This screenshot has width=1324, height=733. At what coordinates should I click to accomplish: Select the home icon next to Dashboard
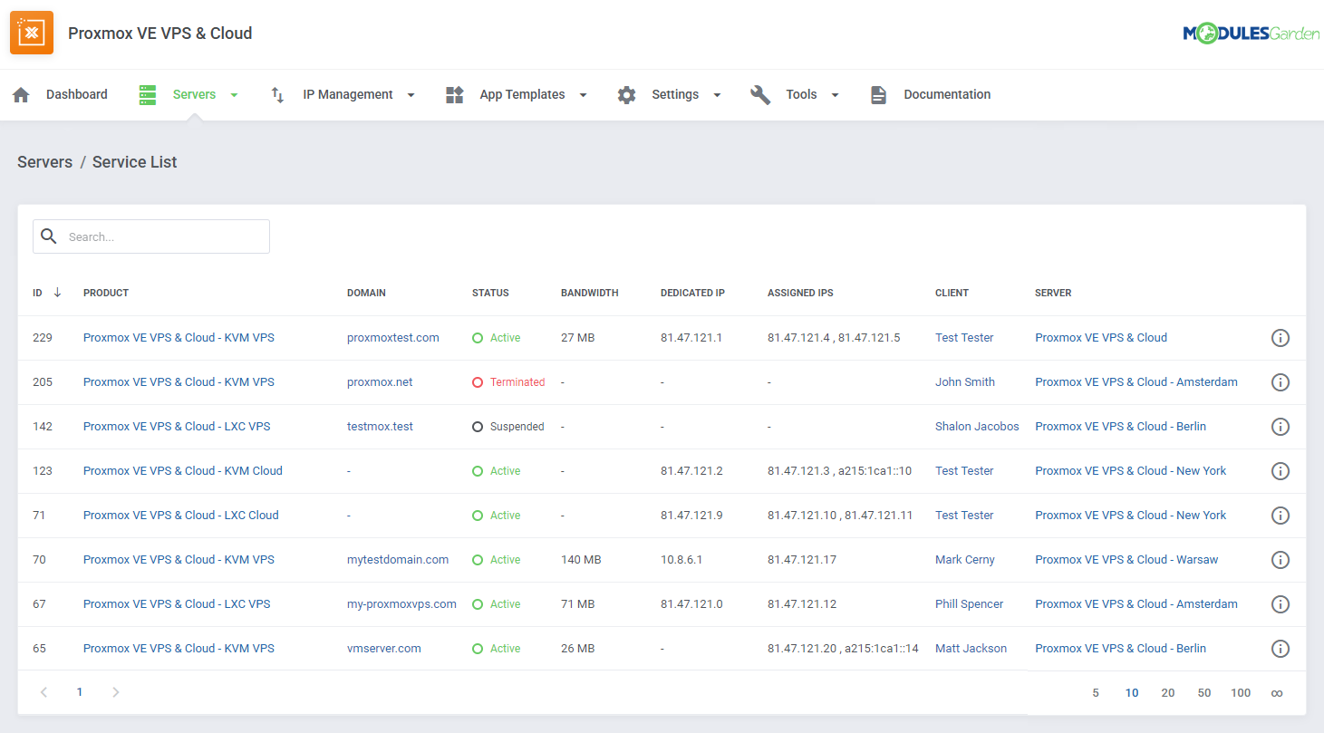click(x=21, y=93)
